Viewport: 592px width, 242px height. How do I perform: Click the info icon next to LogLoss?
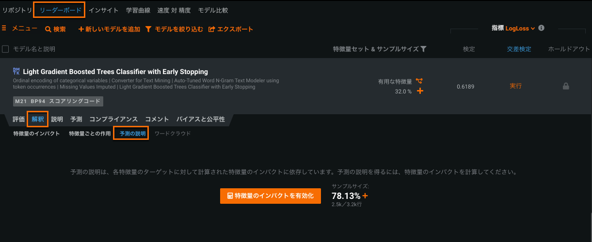coord(541,28)
